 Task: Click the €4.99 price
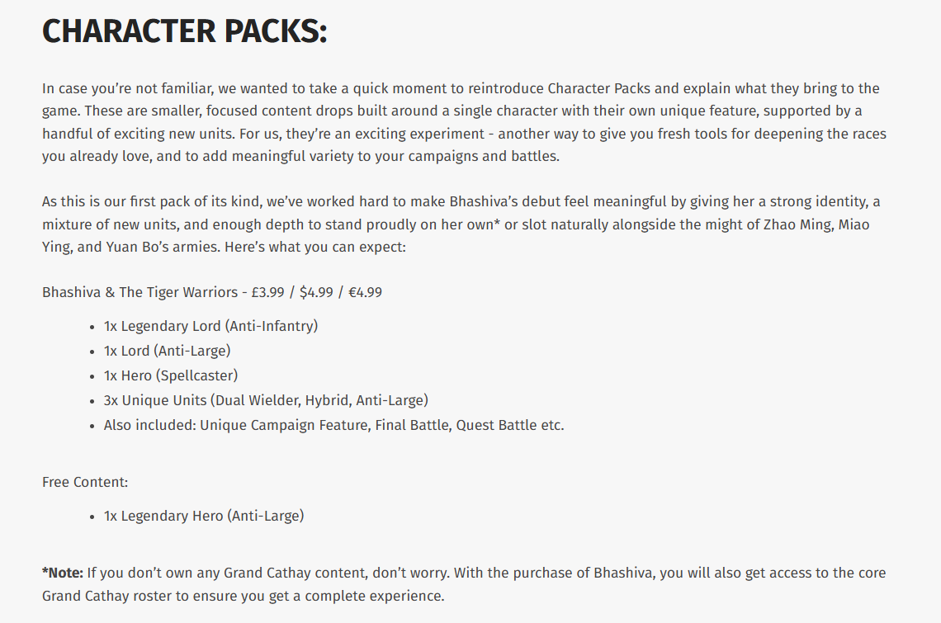click(365, 292)
